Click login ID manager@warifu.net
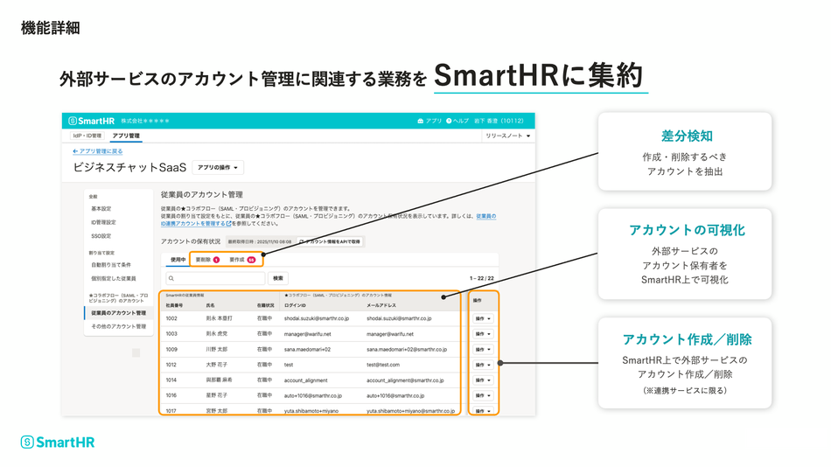This screenshot has width=831, height=467. (x=307, y=334)
